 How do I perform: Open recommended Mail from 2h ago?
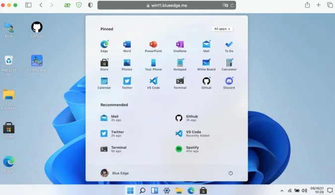tap(111, 118)
